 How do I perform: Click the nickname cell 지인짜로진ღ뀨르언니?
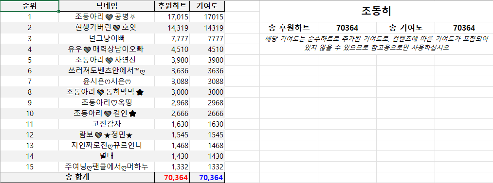[107, 146]
